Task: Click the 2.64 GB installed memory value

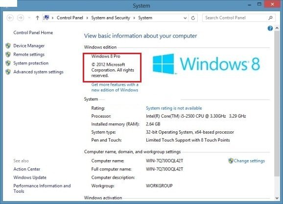Action: pos(153,124)
